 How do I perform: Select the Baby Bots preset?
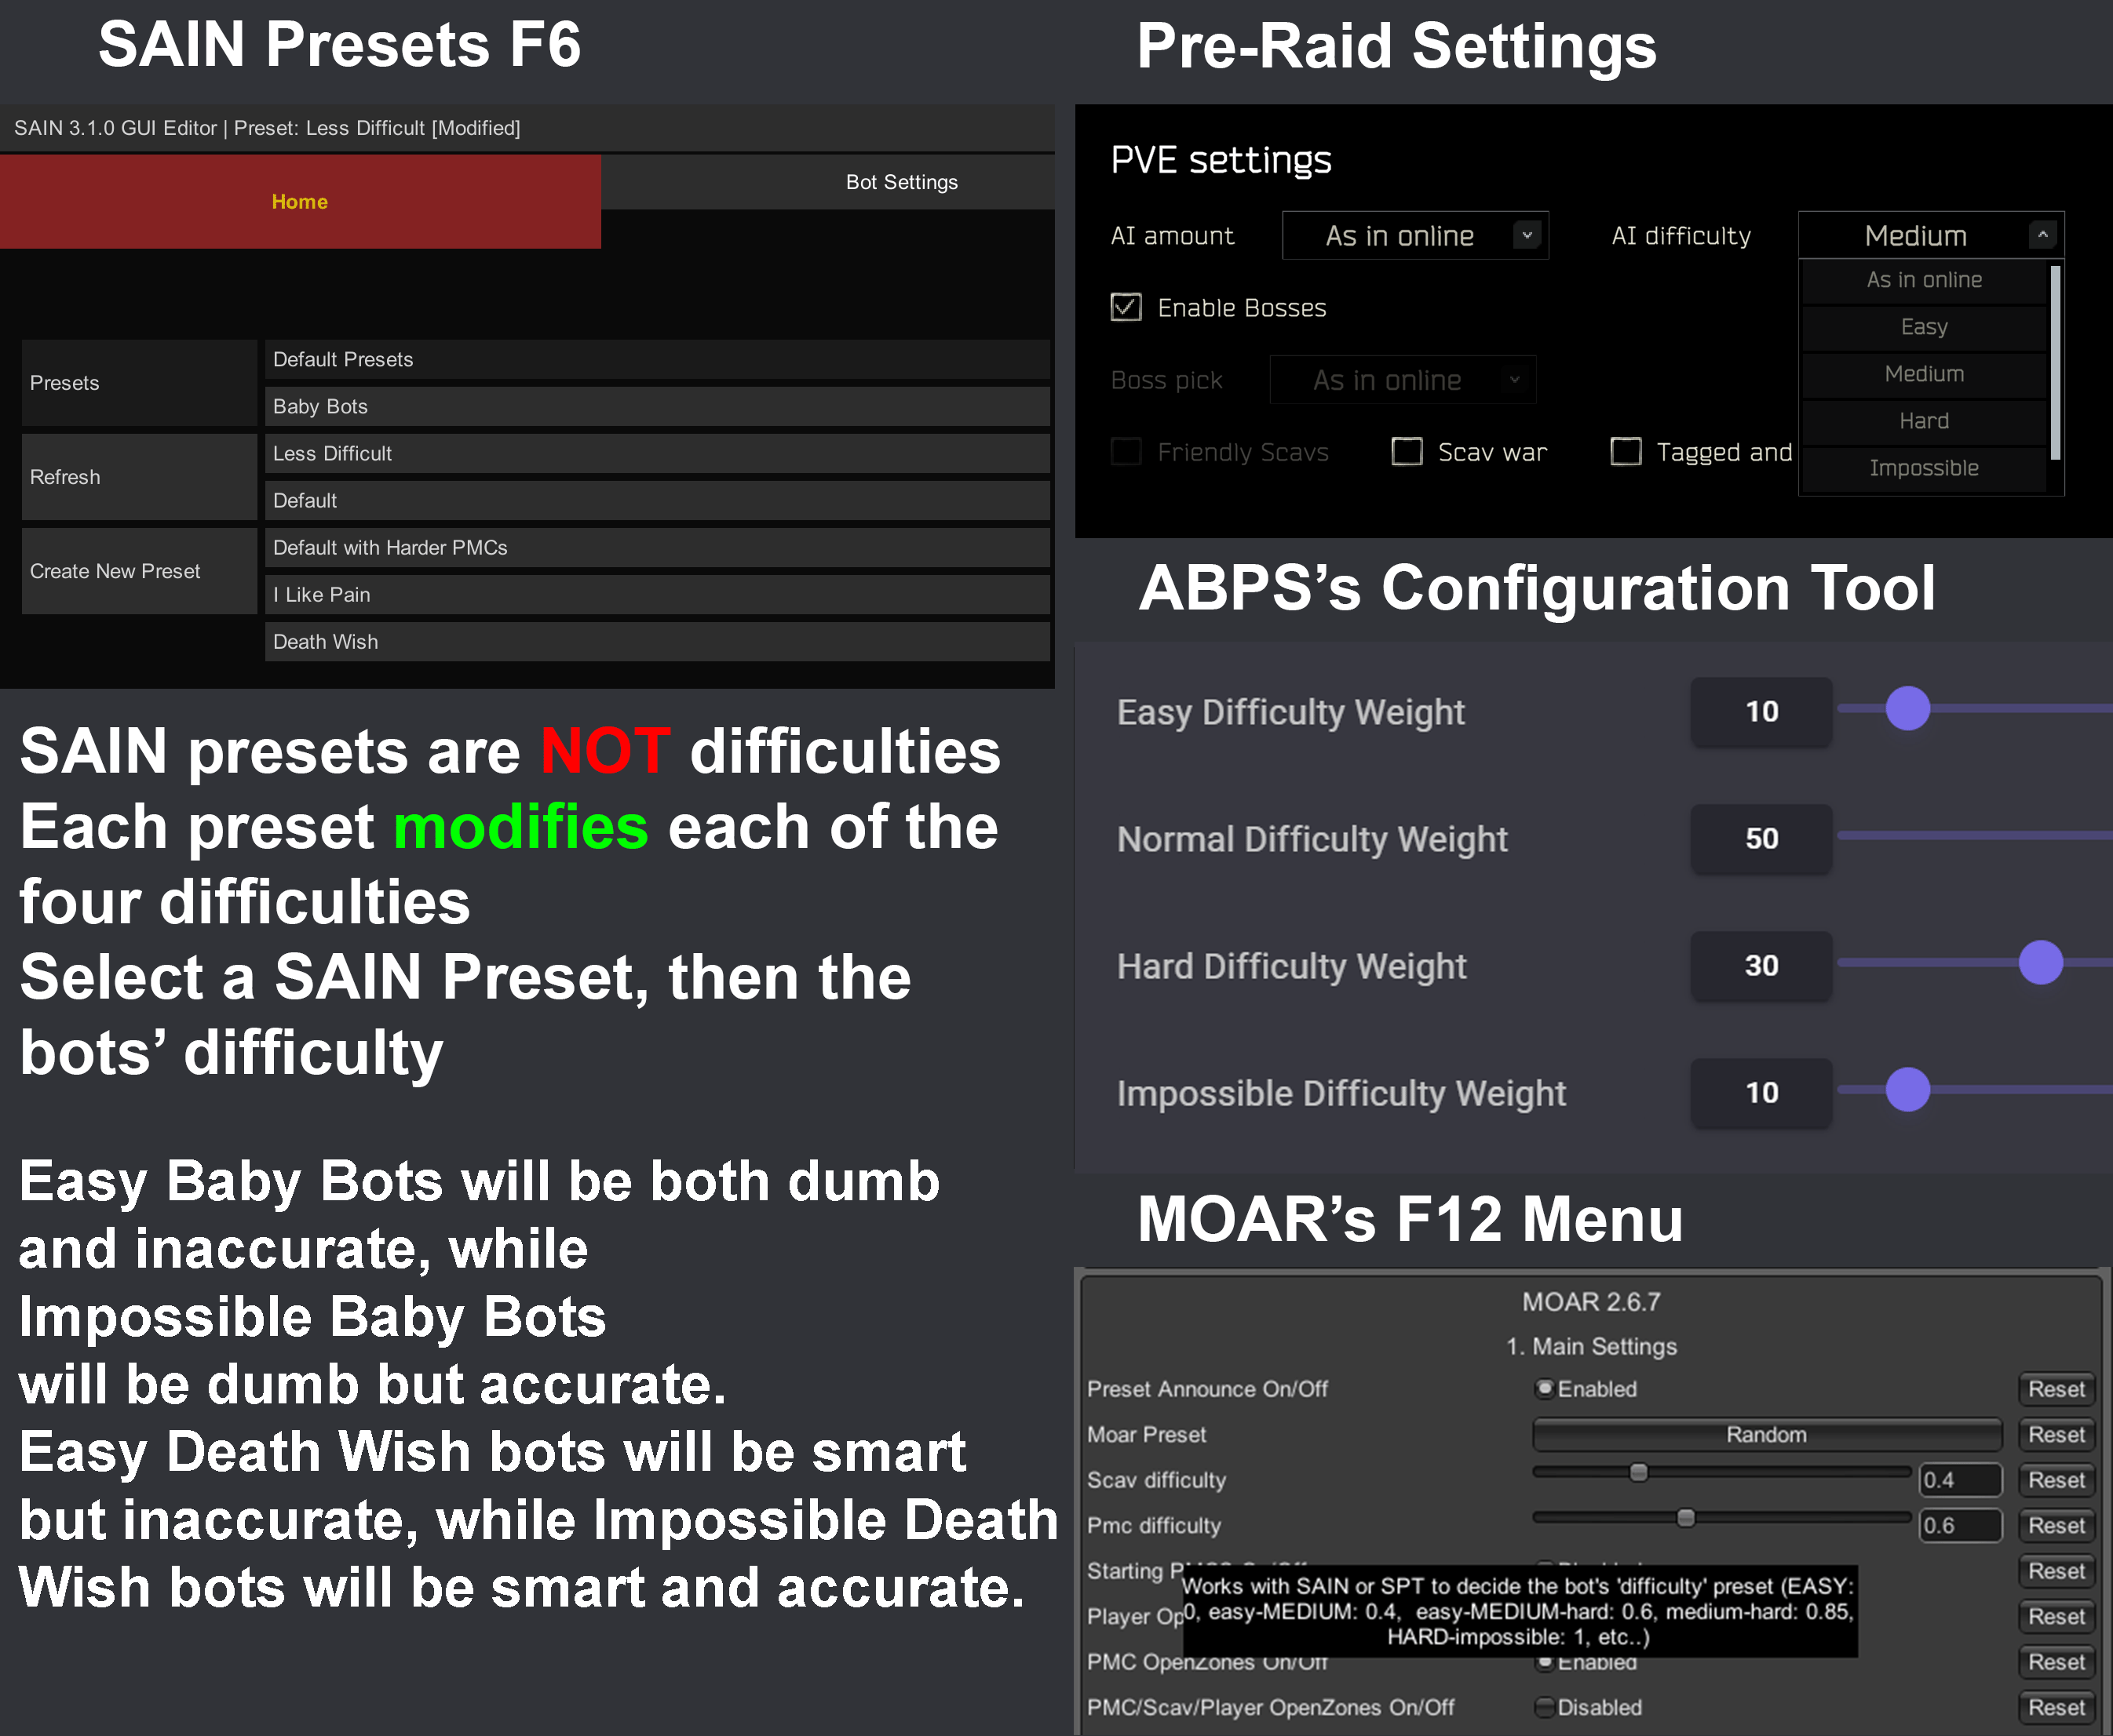pyautogui.click(x=657, y=406)
